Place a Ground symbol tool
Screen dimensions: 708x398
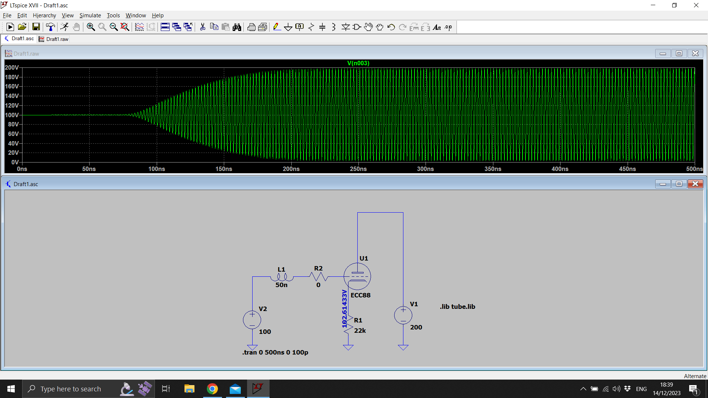[x=288, y=27]
